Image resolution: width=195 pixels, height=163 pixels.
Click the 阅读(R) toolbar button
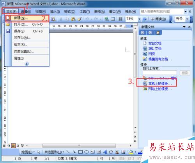(158, 19)
